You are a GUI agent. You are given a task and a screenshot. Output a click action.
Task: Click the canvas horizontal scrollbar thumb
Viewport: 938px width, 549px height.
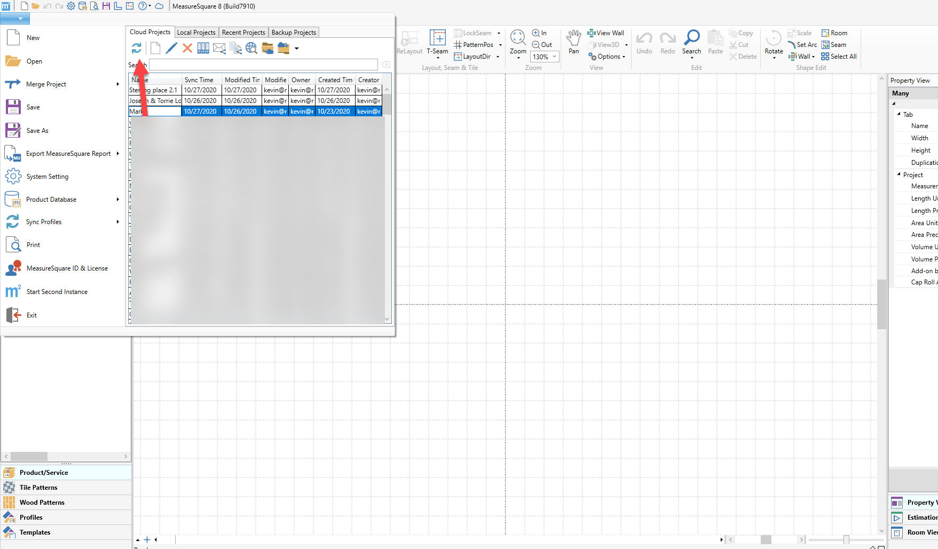(766, 539)
